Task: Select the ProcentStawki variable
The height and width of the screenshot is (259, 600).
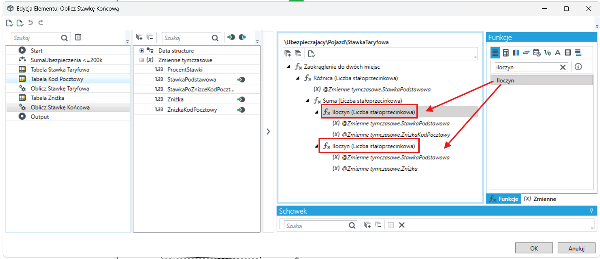Action: click(x=197, y=69)
